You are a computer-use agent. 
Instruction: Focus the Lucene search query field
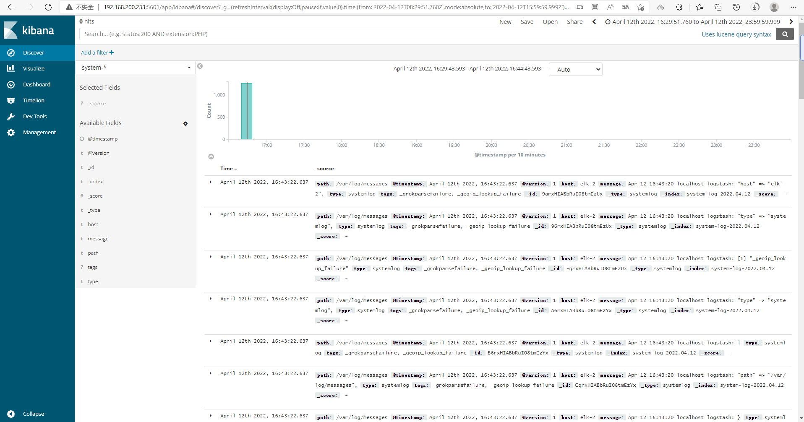(390, 34)
